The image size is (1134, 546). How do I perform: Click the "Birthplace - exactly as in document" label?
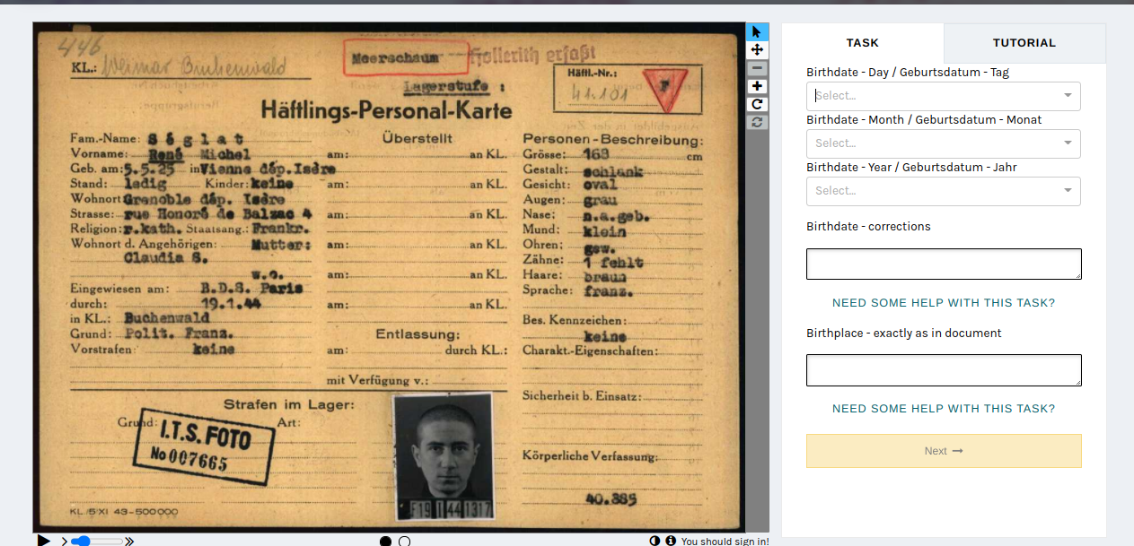pos(904,333)
